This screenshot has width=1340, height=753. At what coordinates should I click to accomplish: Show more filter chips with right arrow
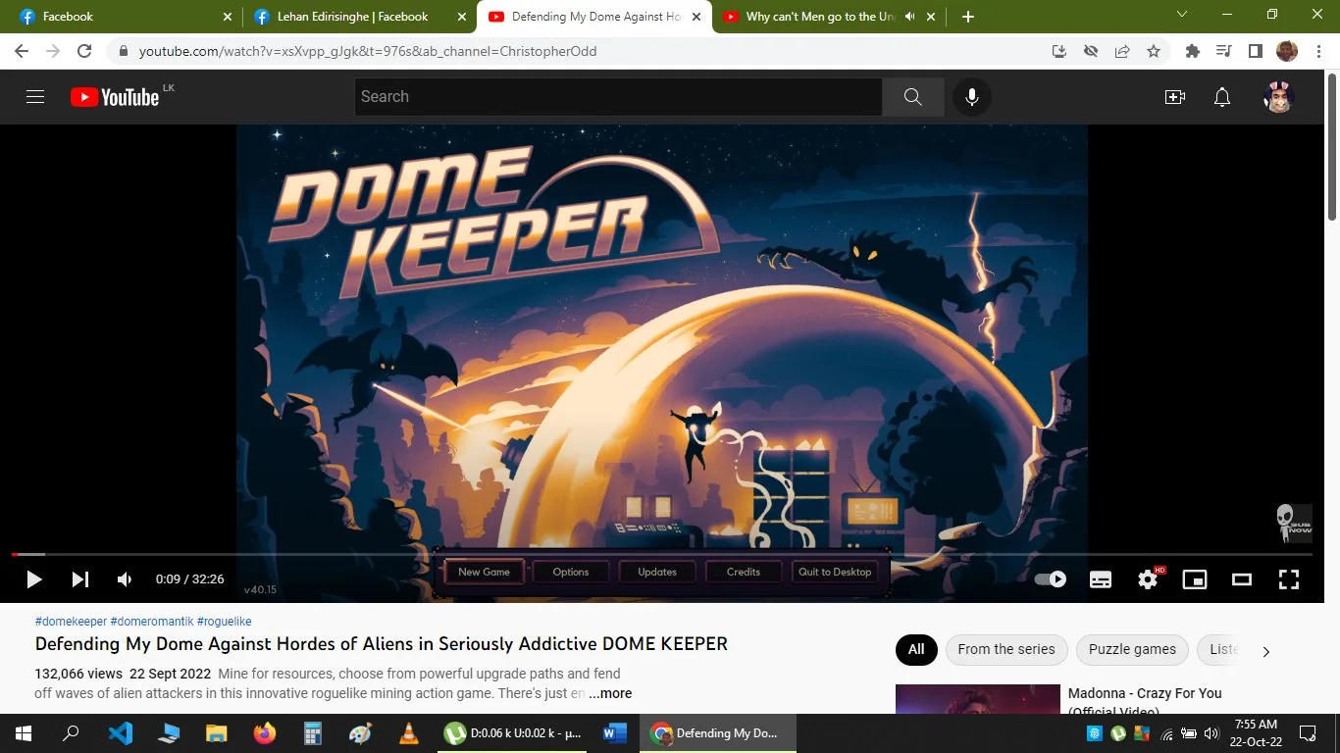coord(1266,651)
